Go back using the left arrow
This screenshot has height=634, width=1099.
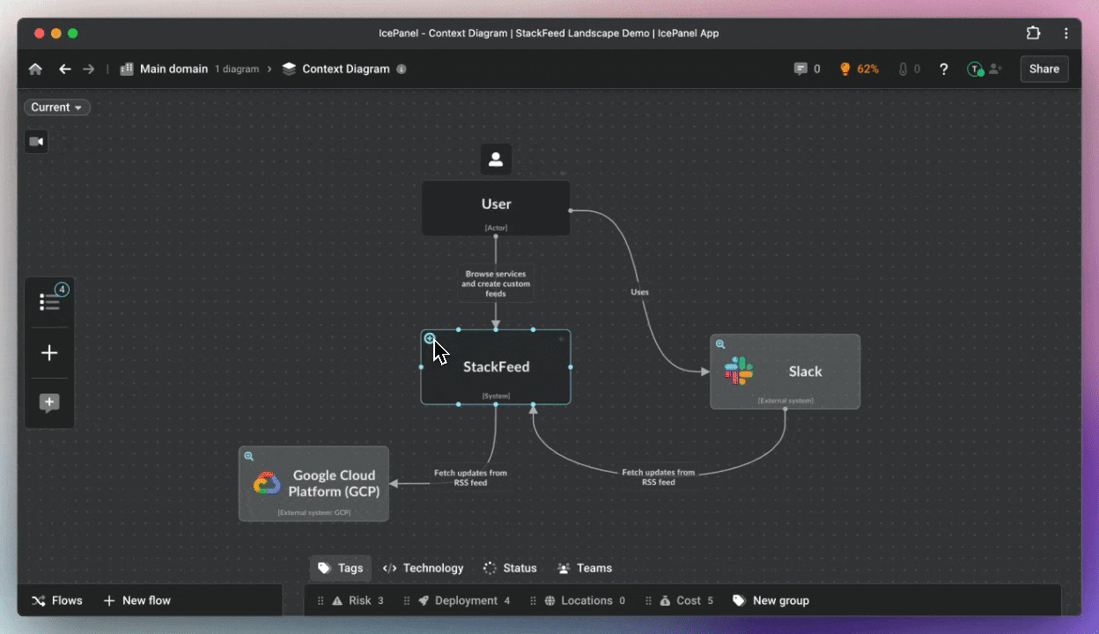64,70
